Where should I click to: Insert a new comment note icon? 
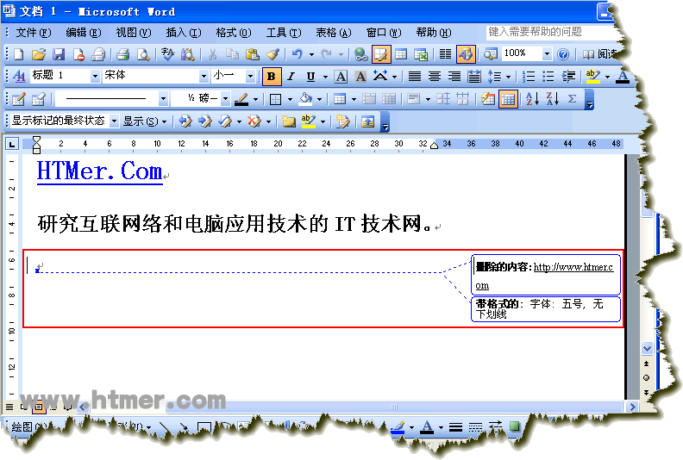point(287,121)
